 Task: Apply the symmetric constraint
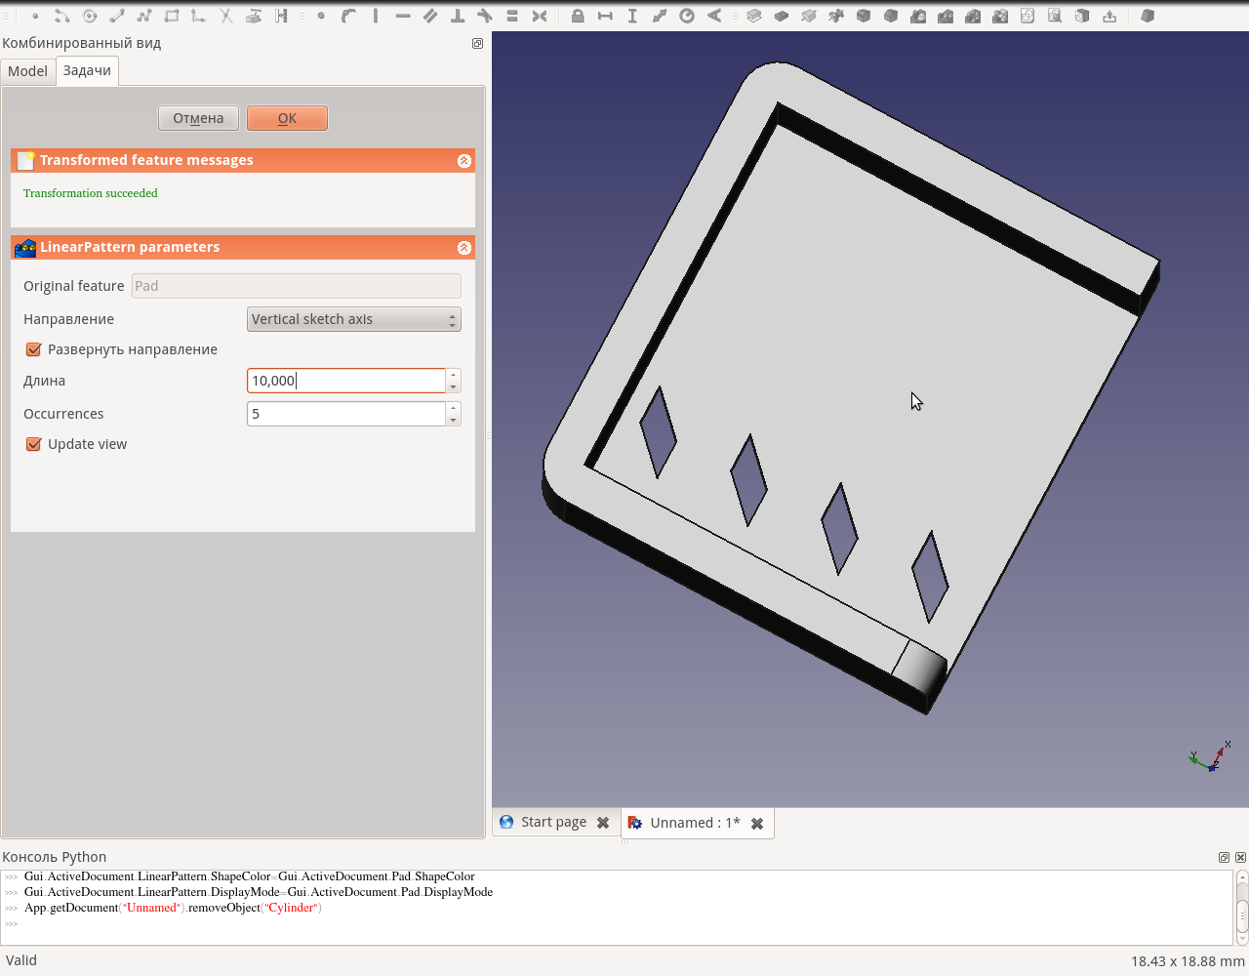(539, 16)
